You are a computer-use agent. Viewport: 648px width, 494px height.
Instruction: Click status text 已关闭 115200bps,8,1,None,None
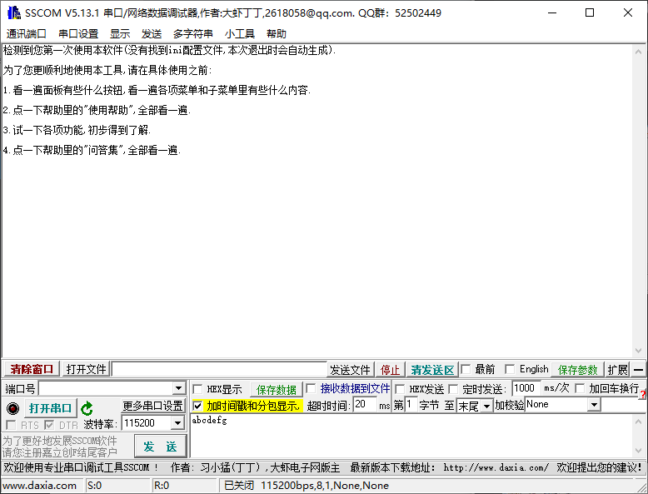click(x=307, y=486)
